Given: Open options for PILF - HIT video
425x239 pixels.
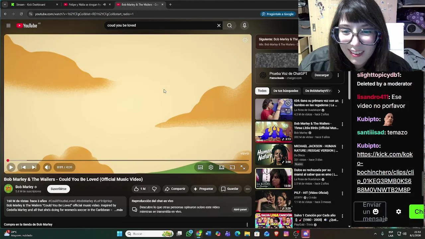Looking at the screenshot, I should 342,193.
